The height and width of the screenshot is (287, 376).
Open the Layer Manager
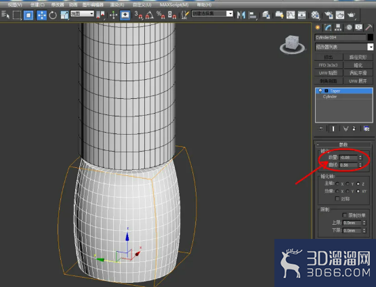[x=266, y=15]
